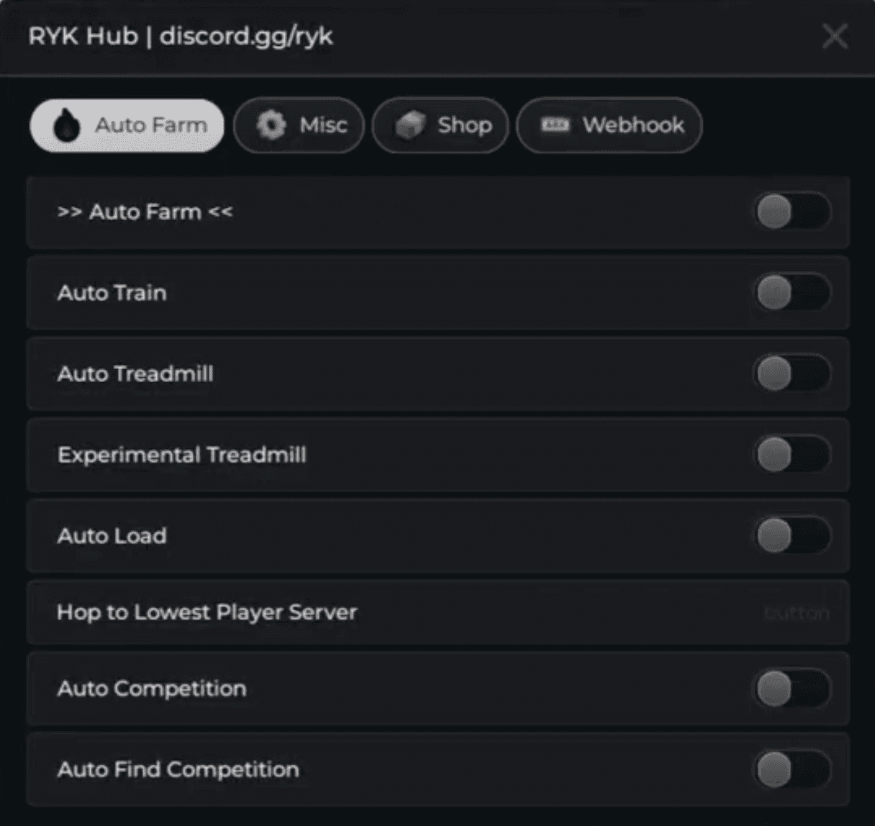Switch on Auto Load
The width and height of the screenshot is (875, 826).
coord(792,536)
